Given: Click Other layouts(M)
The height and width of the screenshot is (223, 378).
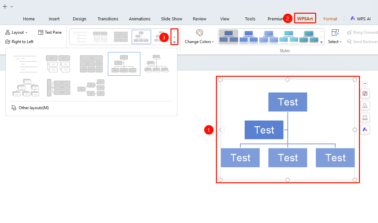Looking at the screenshot, I should click(30, 108).
